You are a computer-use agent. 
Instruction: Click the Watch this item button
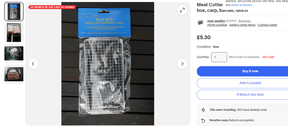click(x=250, y=95)
